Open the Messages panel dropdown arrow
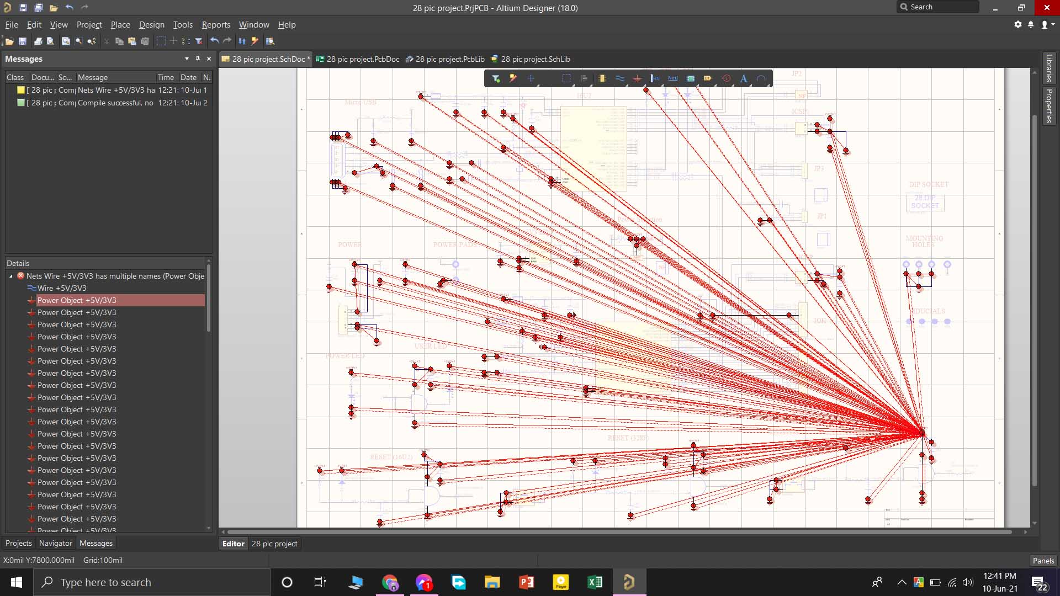This screenshot has width=1060, height=596. (187, 58)
